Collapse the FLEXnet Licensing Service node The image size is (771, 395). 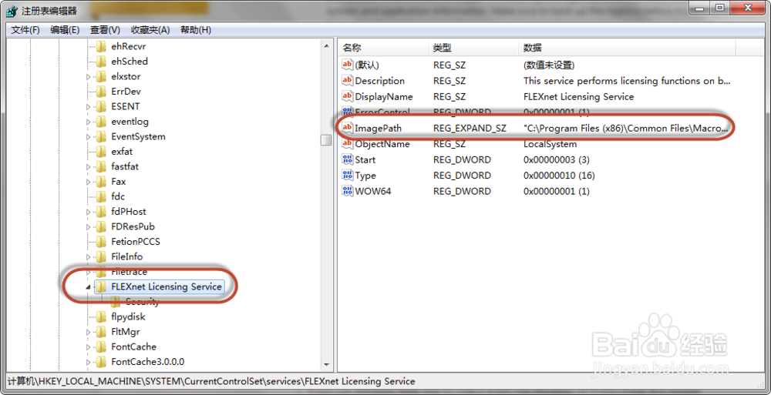point(89,286)
